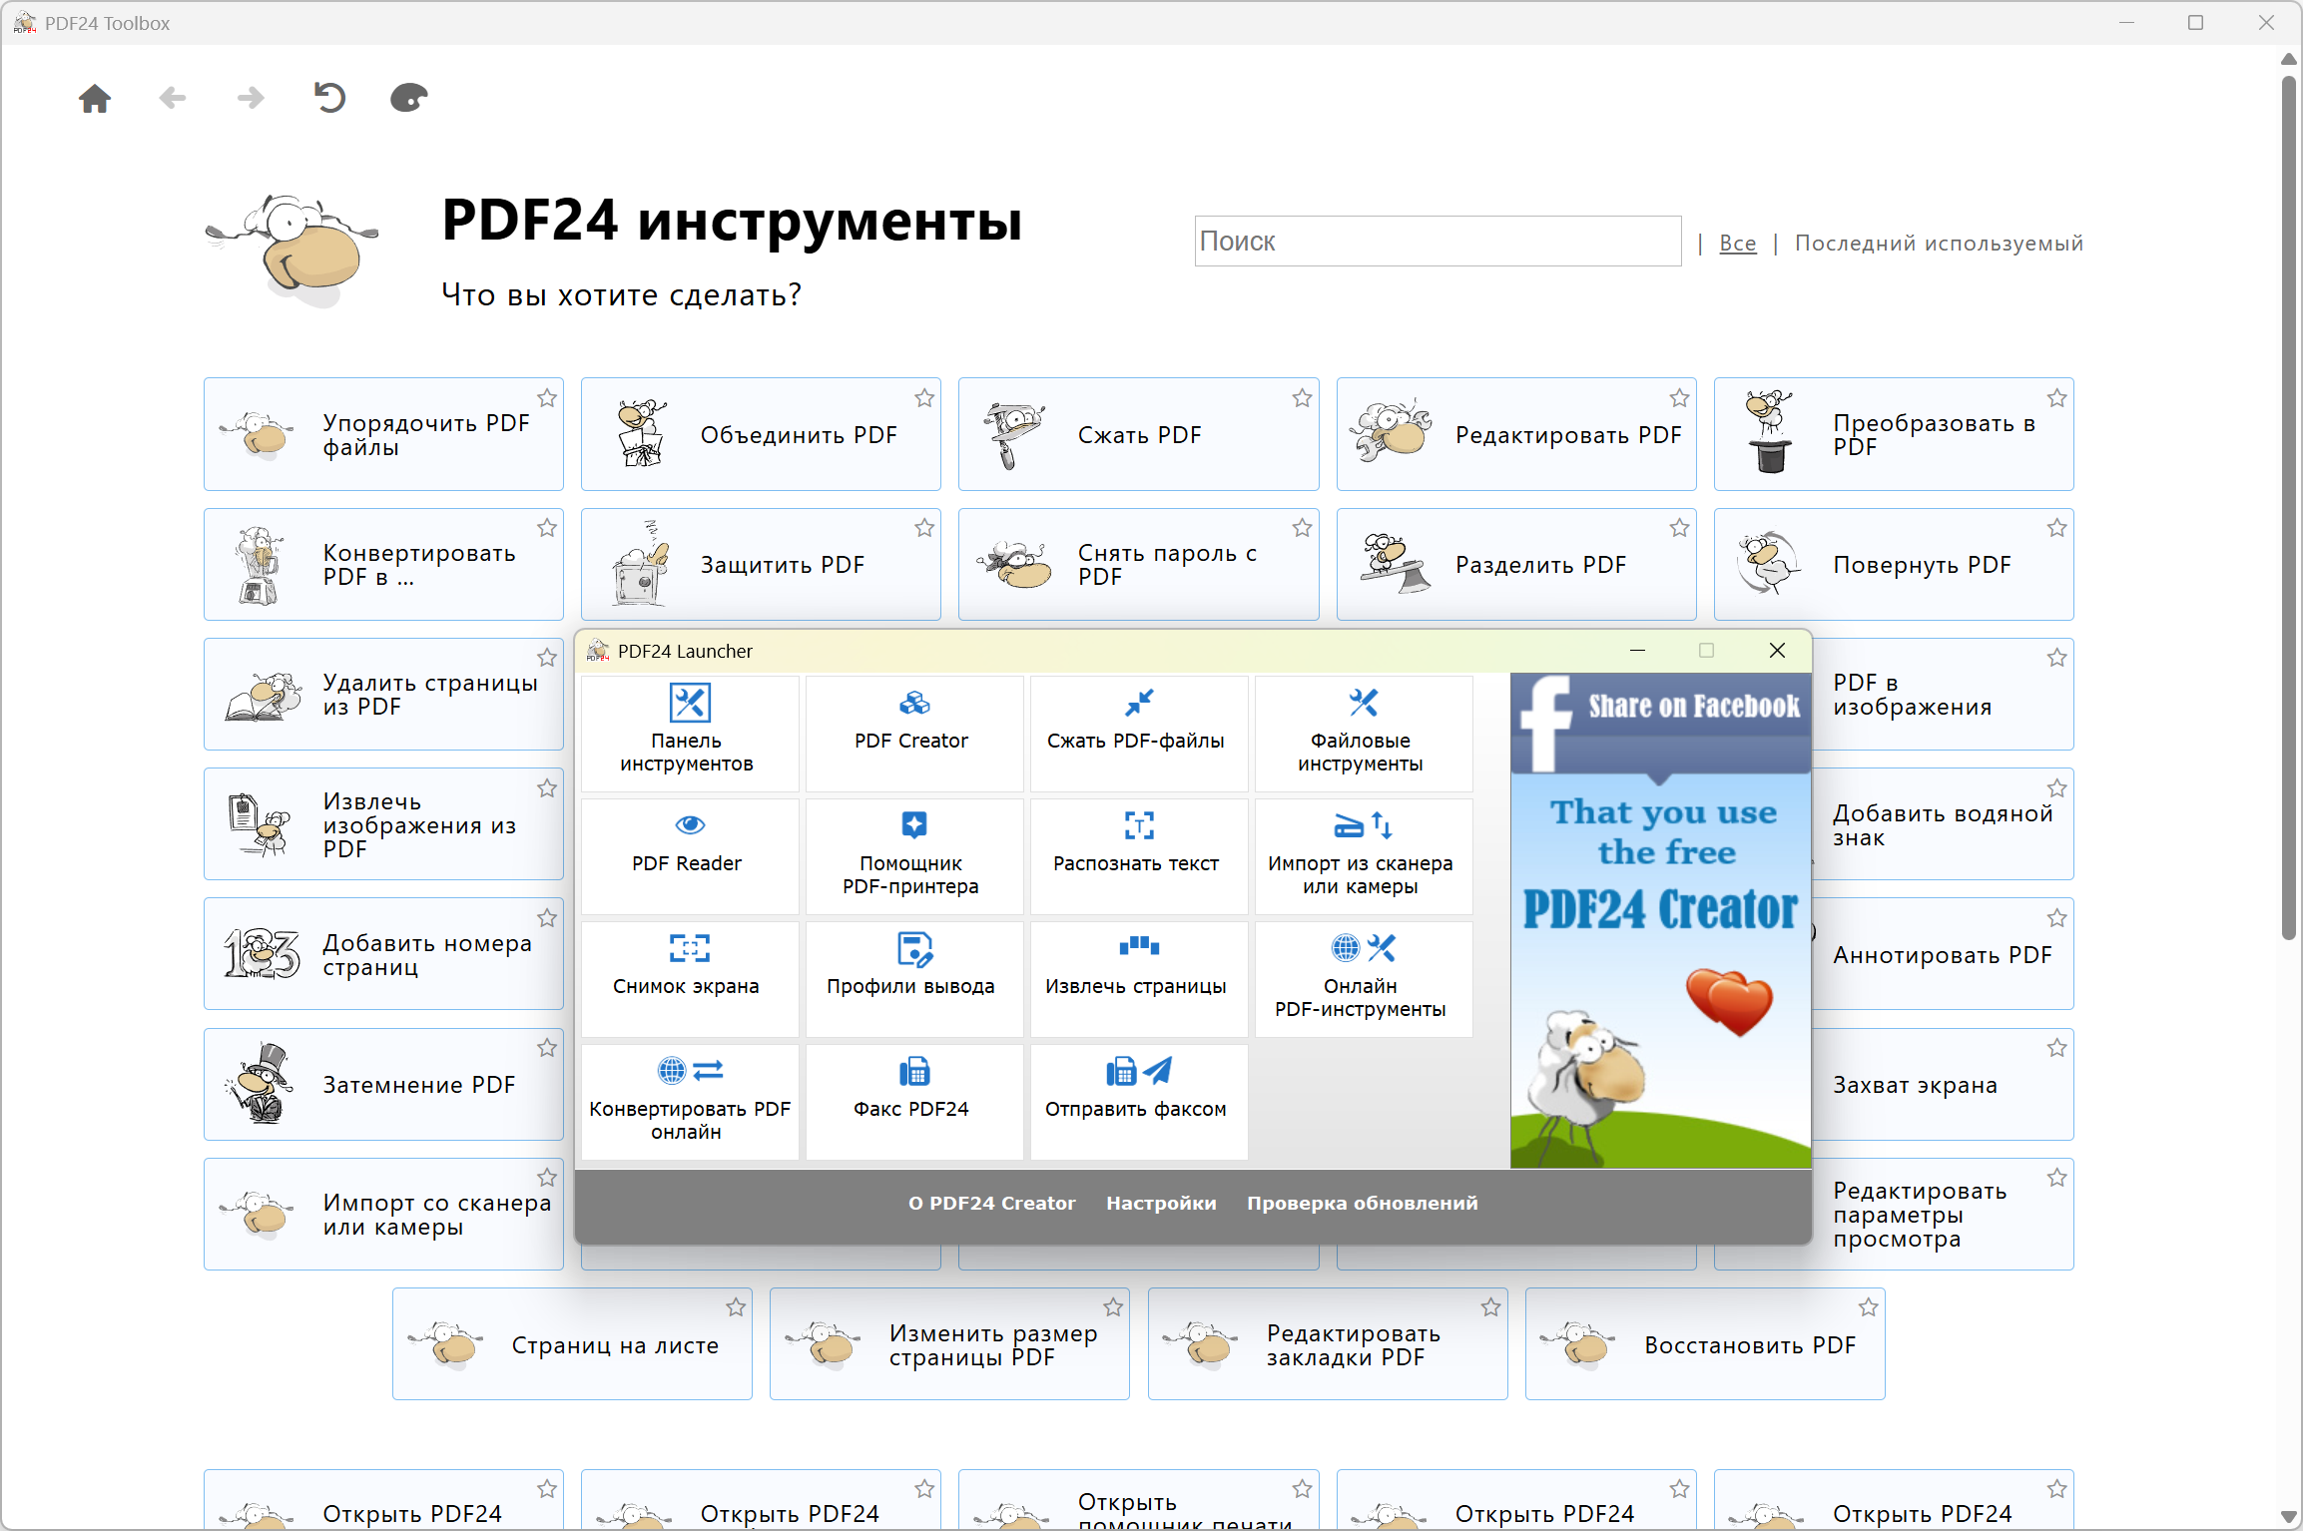
Task: Open Разделить PDF tool card
Action: click(1516, 564)
